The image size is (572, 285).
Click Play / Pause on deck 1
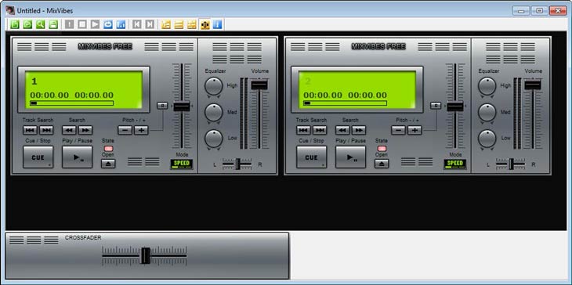[x=77, y=157]
